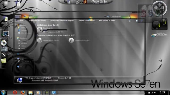Viewport: 170px width, 95px height.
Task: Select Favoritos in navigation pane
Action: pyautogui.click(x=21, y=25)
